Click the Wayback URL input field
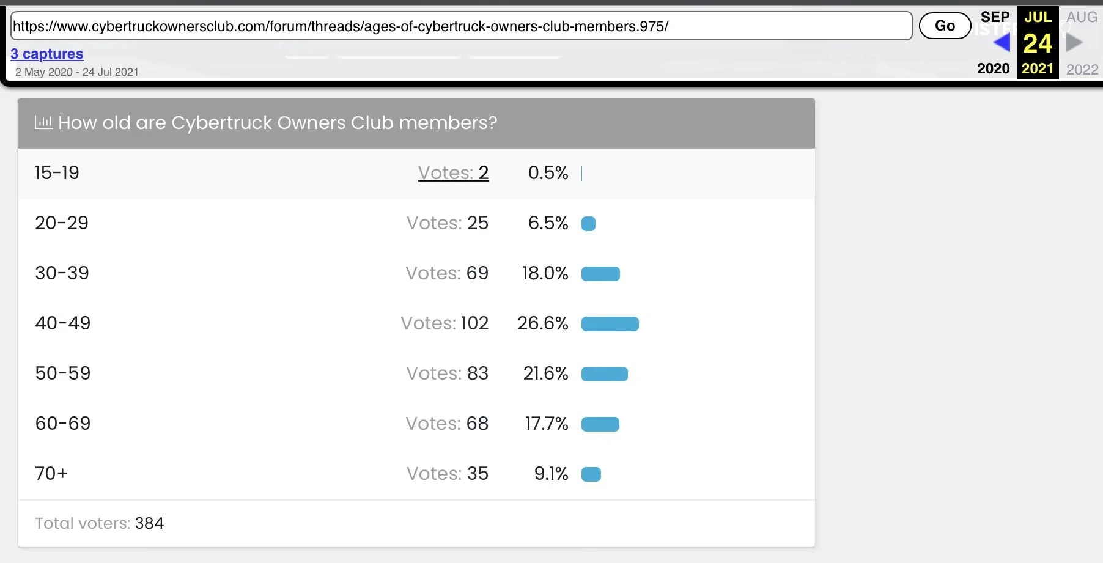 [x=462, y=26]
